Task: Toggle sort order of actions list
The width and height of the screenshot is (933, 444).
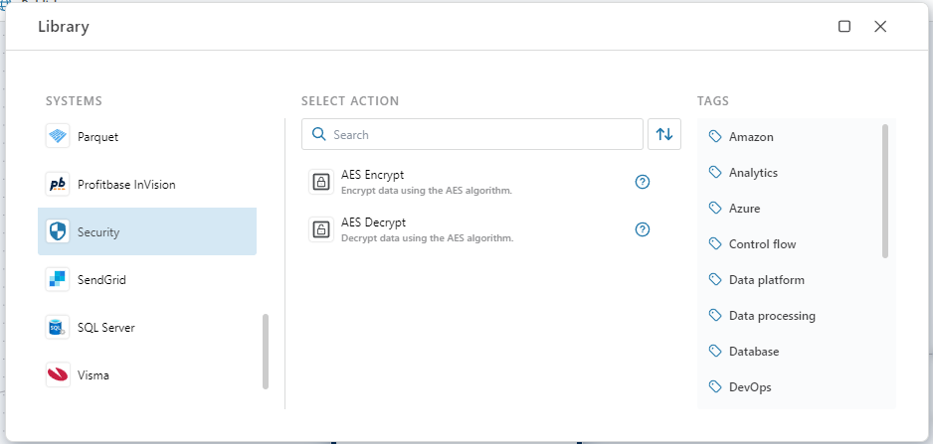Action: (664, 134)
